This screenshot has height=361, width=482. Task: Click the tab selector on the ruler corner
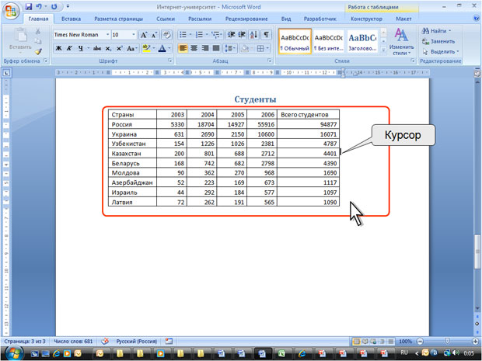click(x=6, y=73)
